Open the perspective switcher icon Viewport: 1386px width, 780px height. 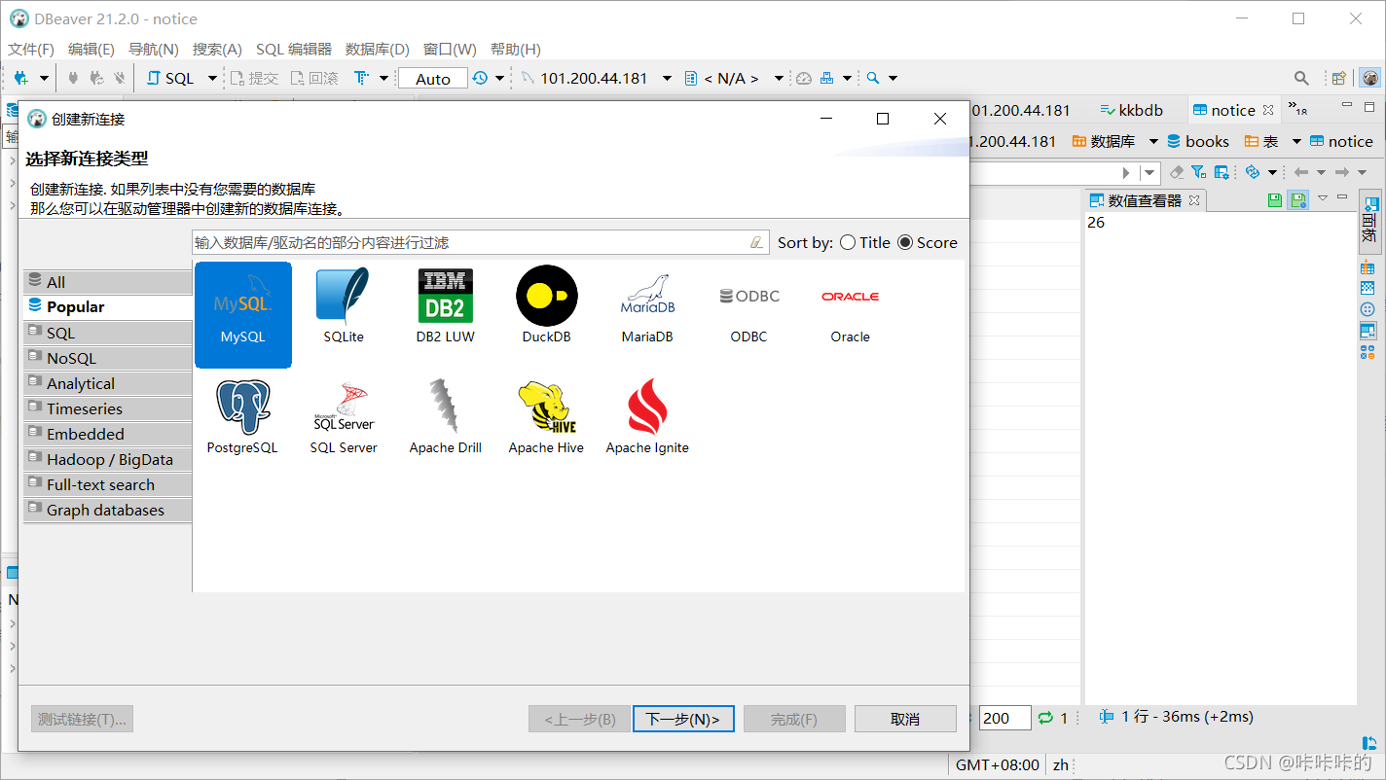pyautogui.click(x=1339, y=78)
